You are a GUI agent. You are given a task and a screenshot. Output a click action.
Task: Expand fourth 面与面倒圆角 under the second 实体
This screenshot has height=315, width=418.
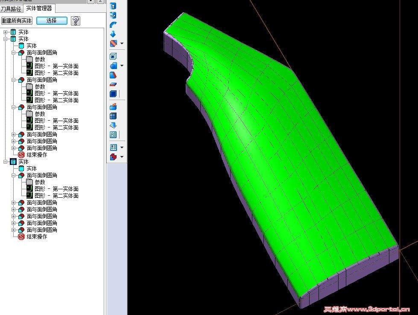pyautogui.click(x=14, y=134)
